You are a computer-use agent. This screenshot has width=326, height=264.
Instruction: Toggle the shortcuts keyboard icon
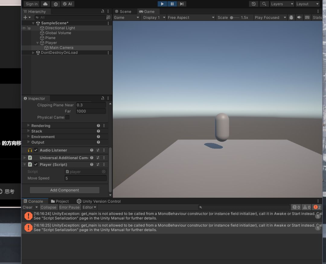307,18
